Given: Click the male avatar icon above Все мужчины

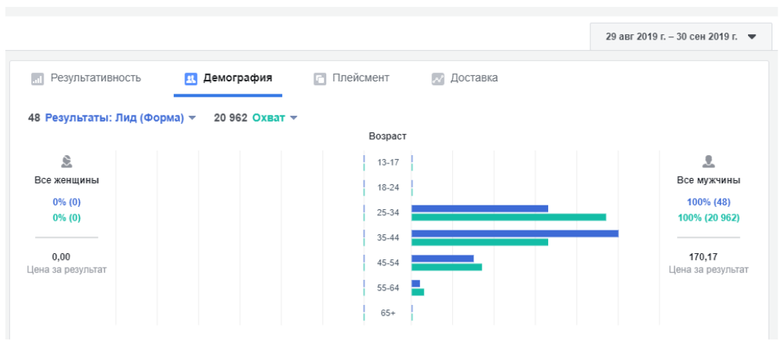Looking at the screenshot, I should (708, 161).
